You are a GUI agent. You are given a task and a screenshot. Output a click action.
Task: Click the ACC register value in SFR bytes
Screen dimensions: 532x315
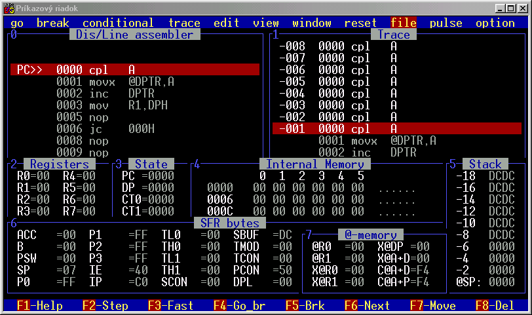(x=66, y=235)
